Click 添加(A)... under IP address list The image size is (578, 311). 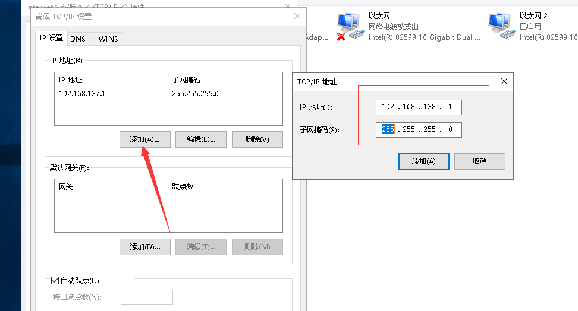pos(145,139)
